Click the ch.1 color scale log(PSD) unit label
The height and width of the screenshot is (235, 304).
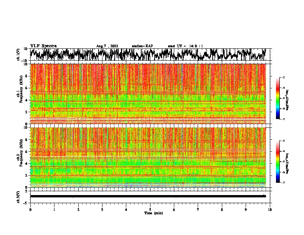pyautogui.click(x=287, y=100)
